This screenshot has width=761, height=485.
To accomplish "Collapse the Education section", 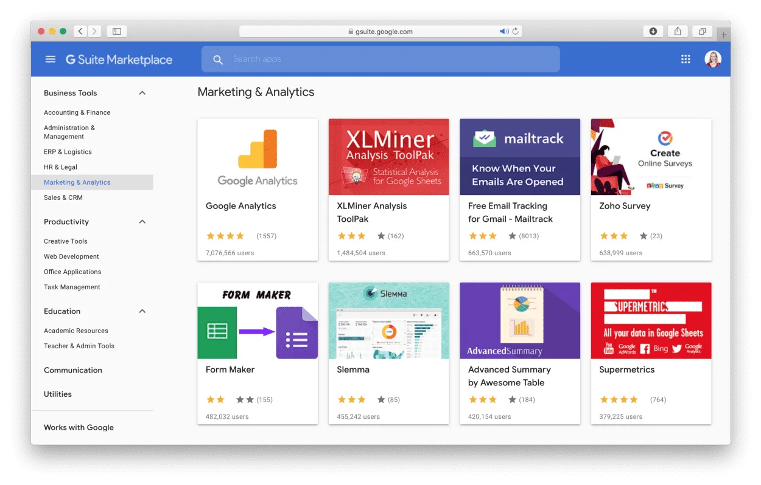I will click(x=142, y=311).
